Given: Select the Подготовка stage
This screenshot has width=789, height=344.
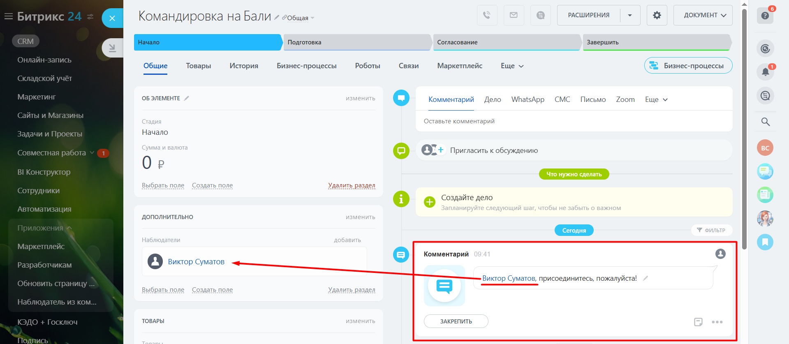Looking at the screenshot, I should (x=357, y=42).
